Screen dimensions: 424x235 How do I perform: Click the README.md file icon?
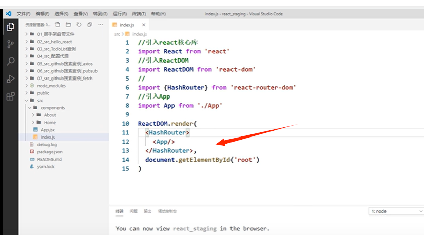tap(32, 159)
